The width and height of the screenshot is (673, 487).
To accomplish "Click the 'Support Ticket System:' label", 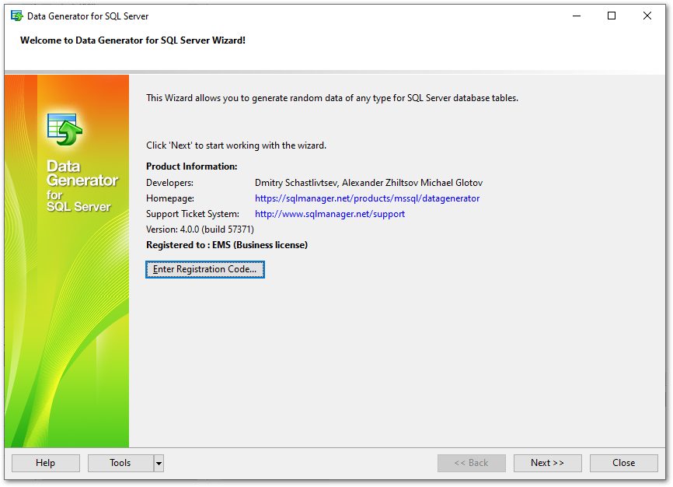I will click(193, 214).
